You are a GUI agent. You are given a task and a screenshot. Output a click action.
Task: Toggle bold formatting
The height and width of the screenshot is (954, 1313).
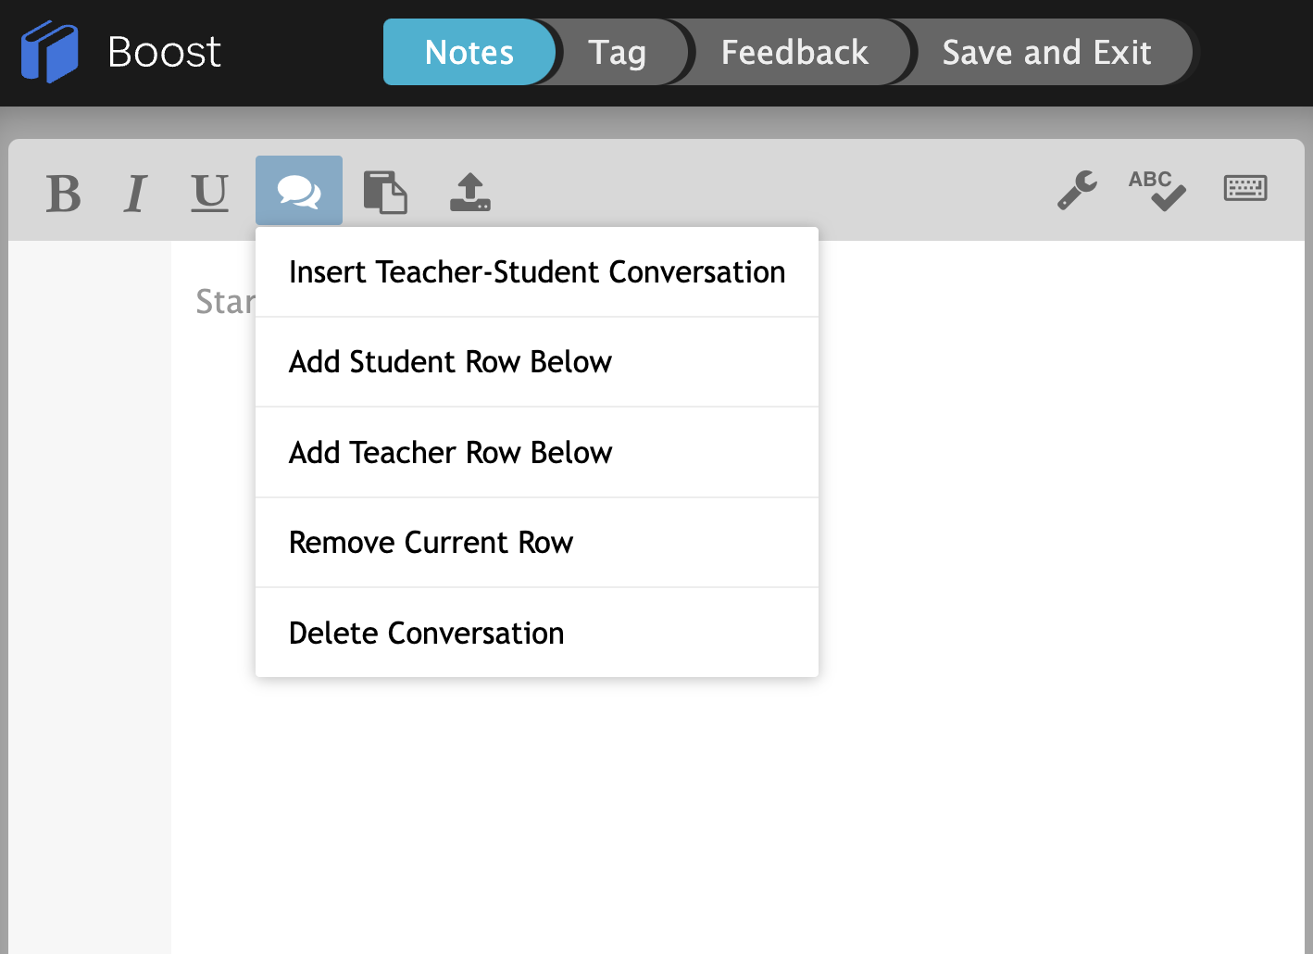[63, 194]
